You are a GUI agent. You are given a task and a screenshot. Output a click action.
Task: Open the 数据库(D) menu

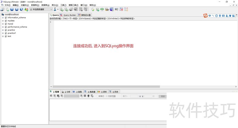click(x=35, y=5)
